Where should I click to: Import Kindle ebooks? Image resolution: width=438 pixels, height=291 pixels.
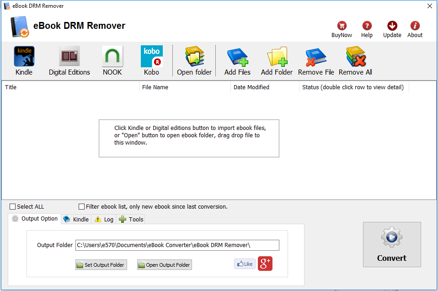(x=24, y=59)
